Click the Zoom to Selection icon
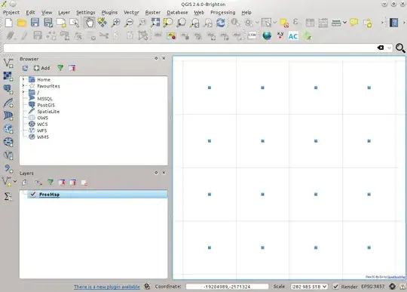Screen dimensions: 407x292 coord(168,23)
